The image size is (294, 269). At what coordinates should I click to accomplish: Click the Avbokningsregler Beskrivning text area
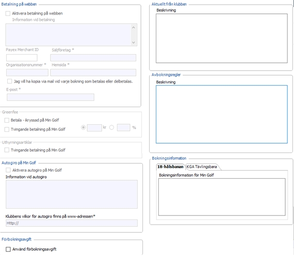[x=222, y=114]
